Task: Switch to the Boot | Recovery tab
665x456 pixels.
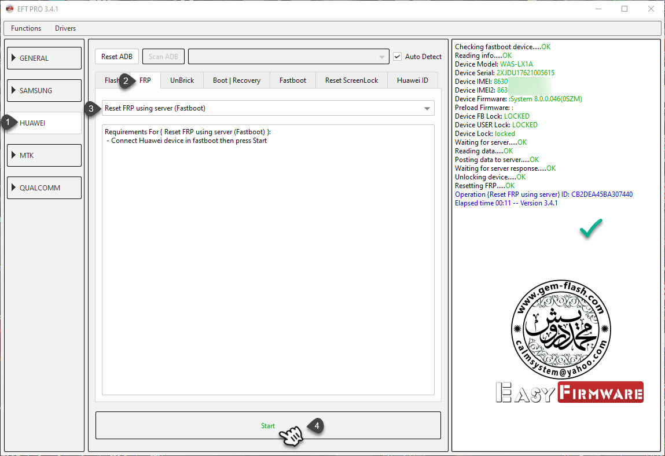Action: click(x=237, y=80)
